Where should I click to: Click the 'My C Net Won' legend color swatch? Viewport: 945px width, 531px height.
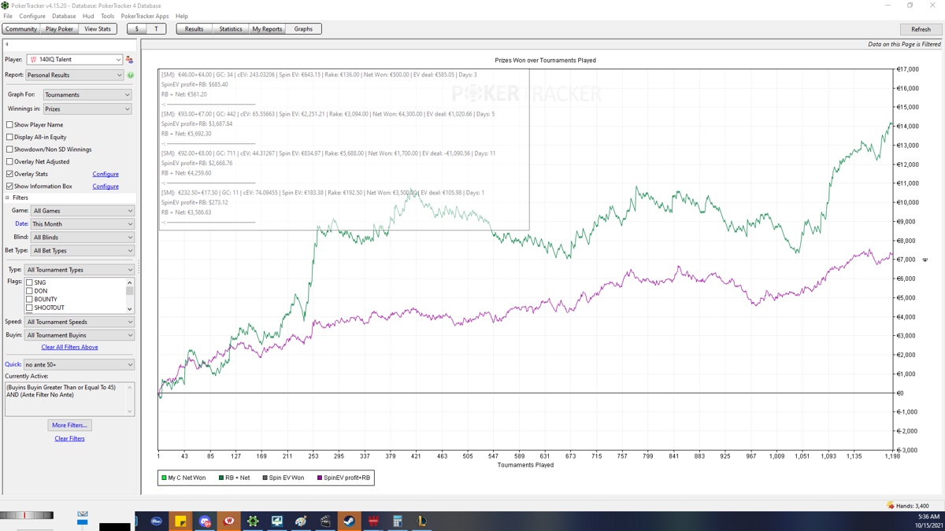point(164,478)
